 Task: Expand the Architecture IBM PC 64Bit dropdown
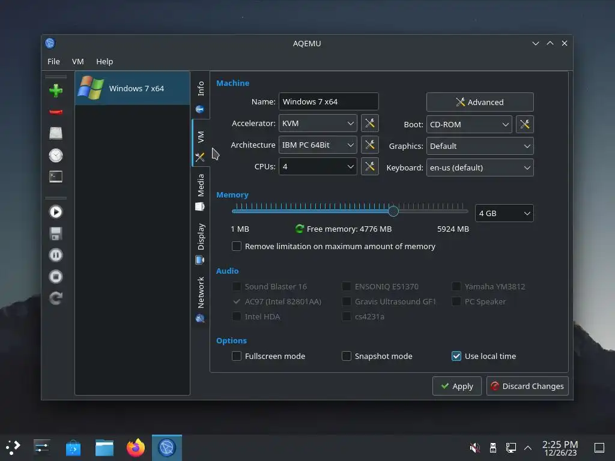[x=318, y=145]
